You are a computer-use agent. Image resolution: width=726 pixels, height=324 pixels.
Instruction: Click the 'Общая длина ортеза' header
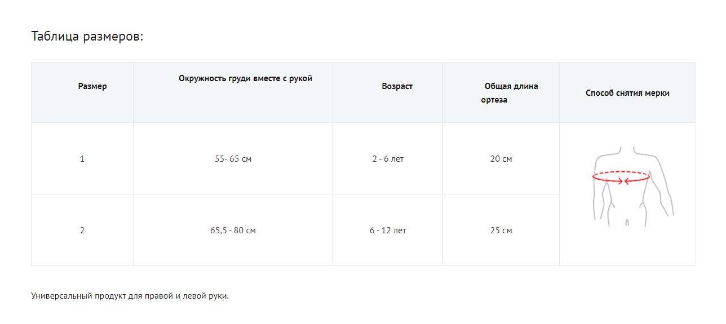(x=511, y=86)
